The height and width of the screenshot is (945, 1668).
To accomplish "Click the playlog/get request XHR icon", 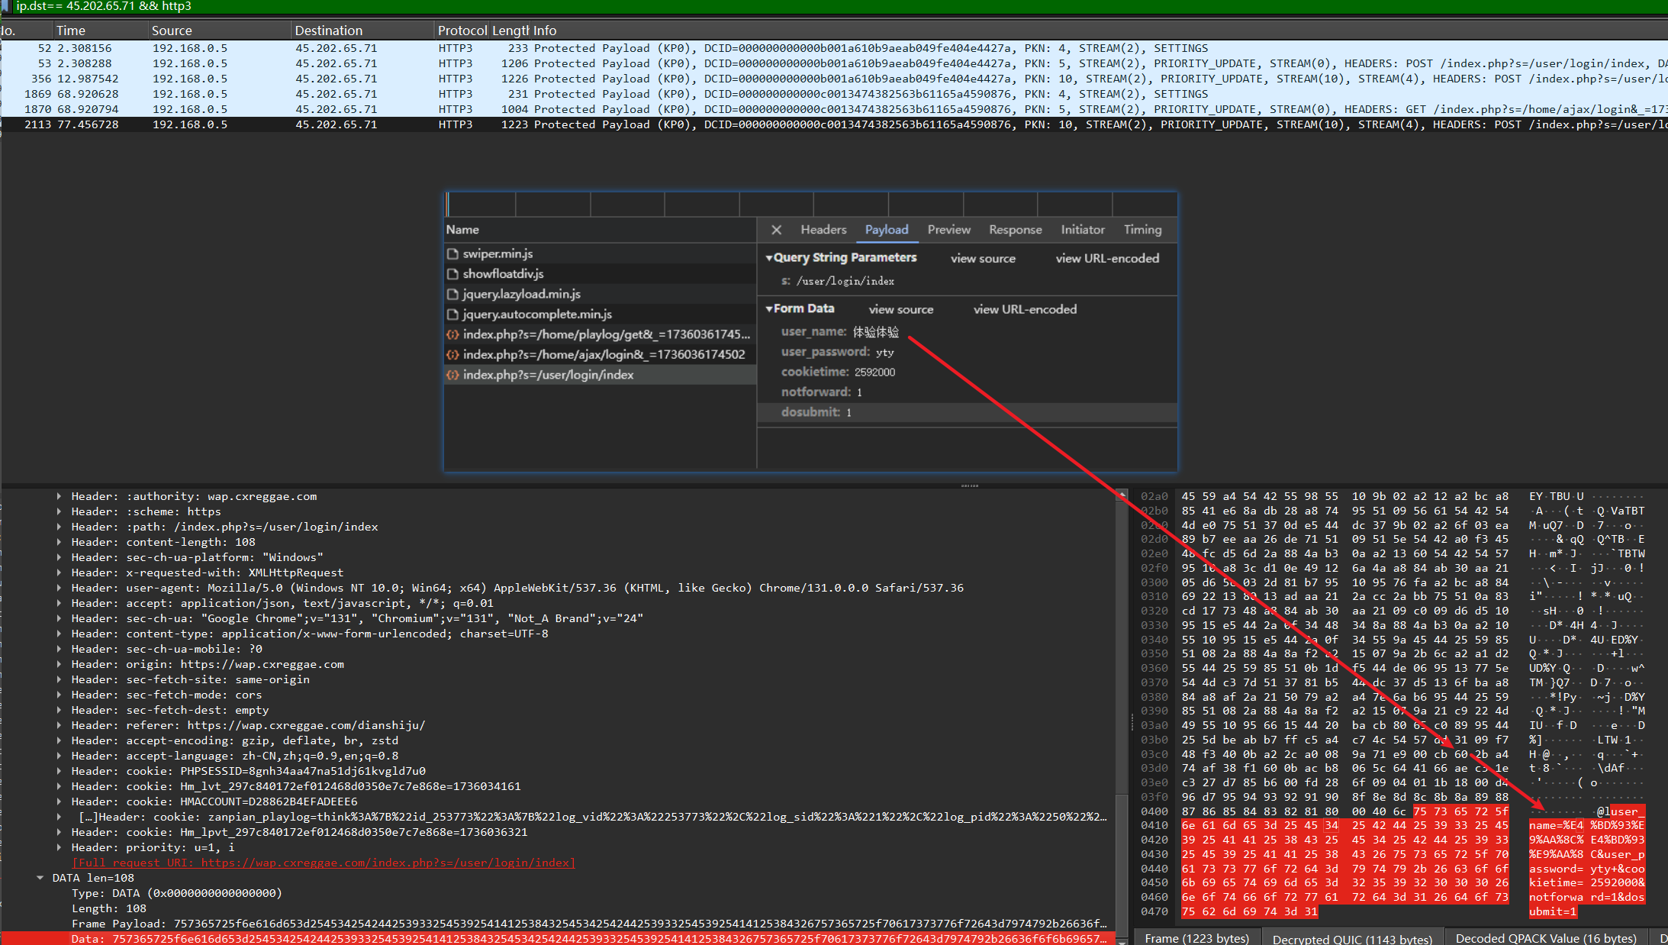I will point(452,334).
